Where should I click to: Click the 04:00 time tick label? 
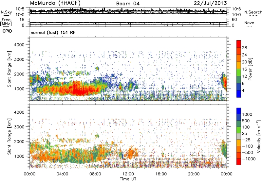coord(62,174)
